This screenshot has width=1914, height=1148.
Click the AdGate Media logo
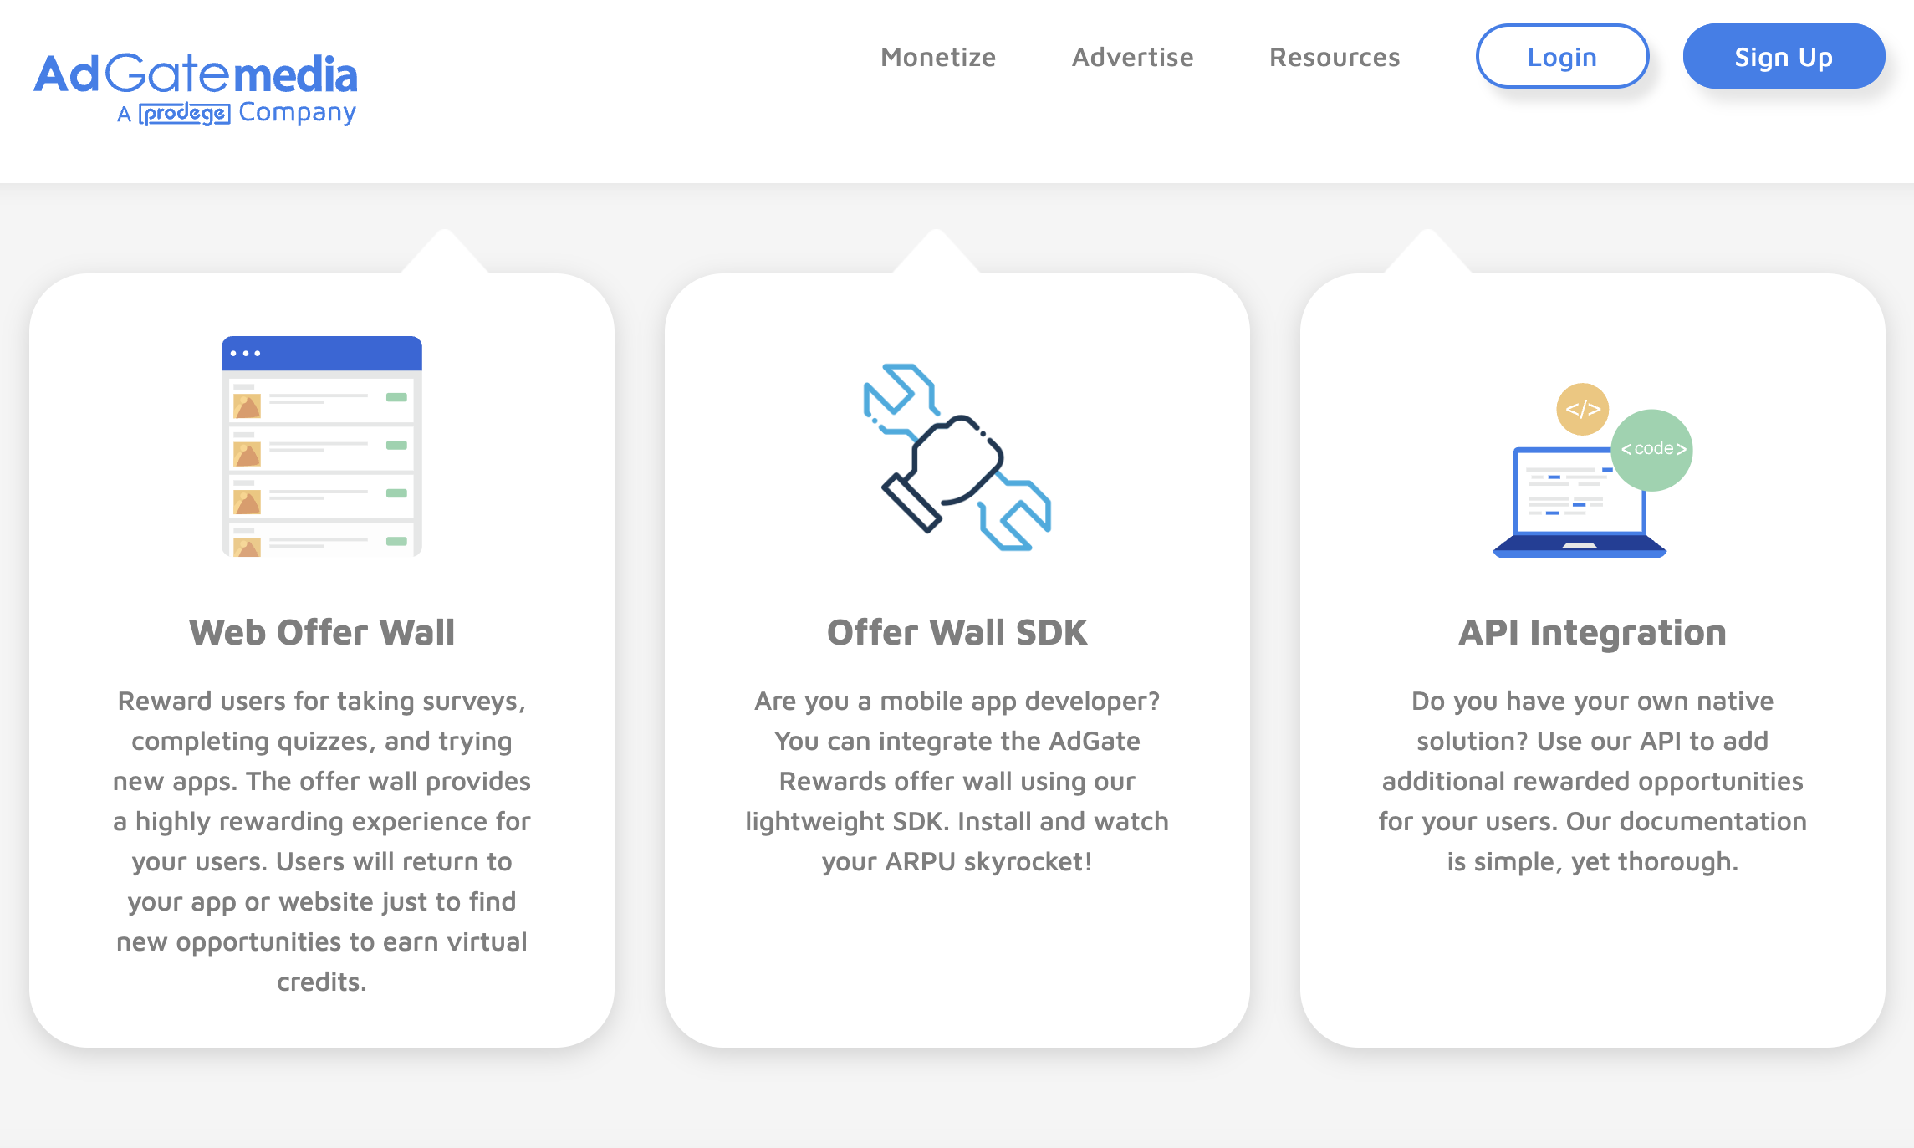[x=195, y=74]
